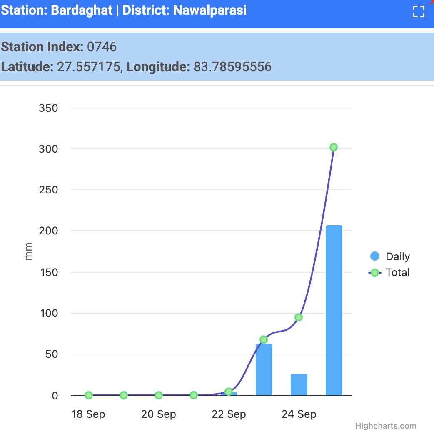Click the Longitude 83.78595556 value
The image size is (434, 437).
point(232,67)
